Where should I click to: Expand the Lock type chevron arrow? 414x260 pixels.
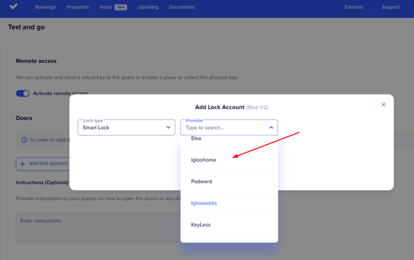point(168,128)
